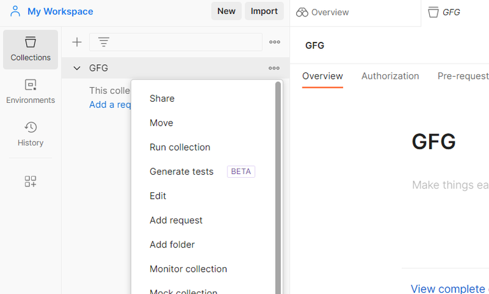This screenshot has width=489, height=294.
Task: Choose Add folder in the context menu
Action: tap(172, 244)
